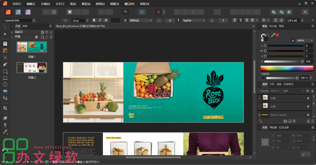This screenshot has height=165, width=316.
Task: Select the Picture Frame Rectangle tool
Action: pyautogui.click(x=5, y=78)
